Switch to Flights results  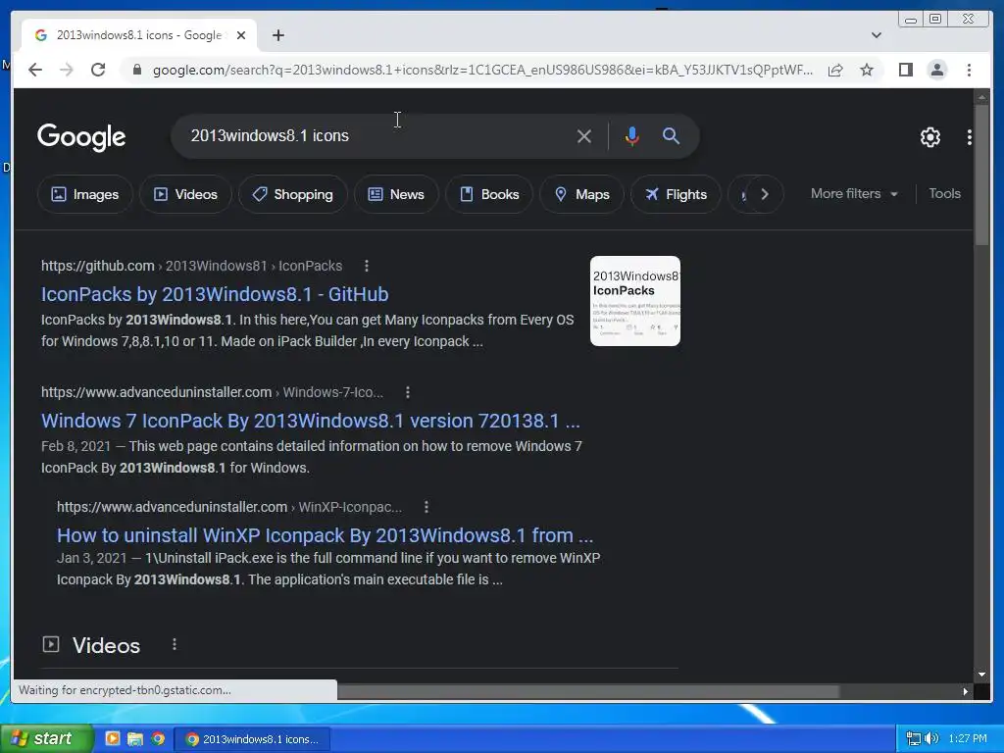pyautogui.click(x=676, y=194)
